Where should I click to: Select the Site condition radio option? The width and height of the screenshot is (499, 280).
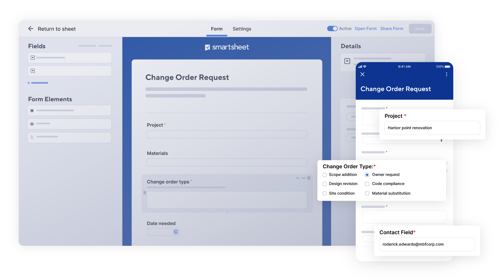325,193
